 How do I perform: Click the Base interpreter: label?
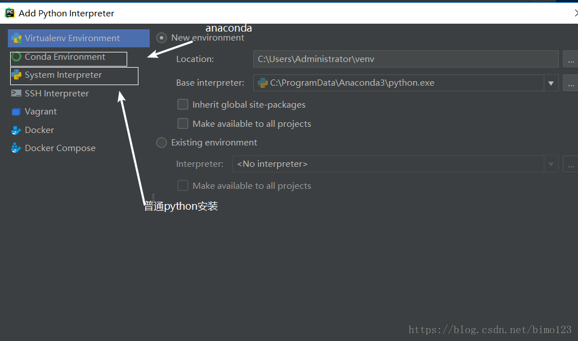coord(210,83)
